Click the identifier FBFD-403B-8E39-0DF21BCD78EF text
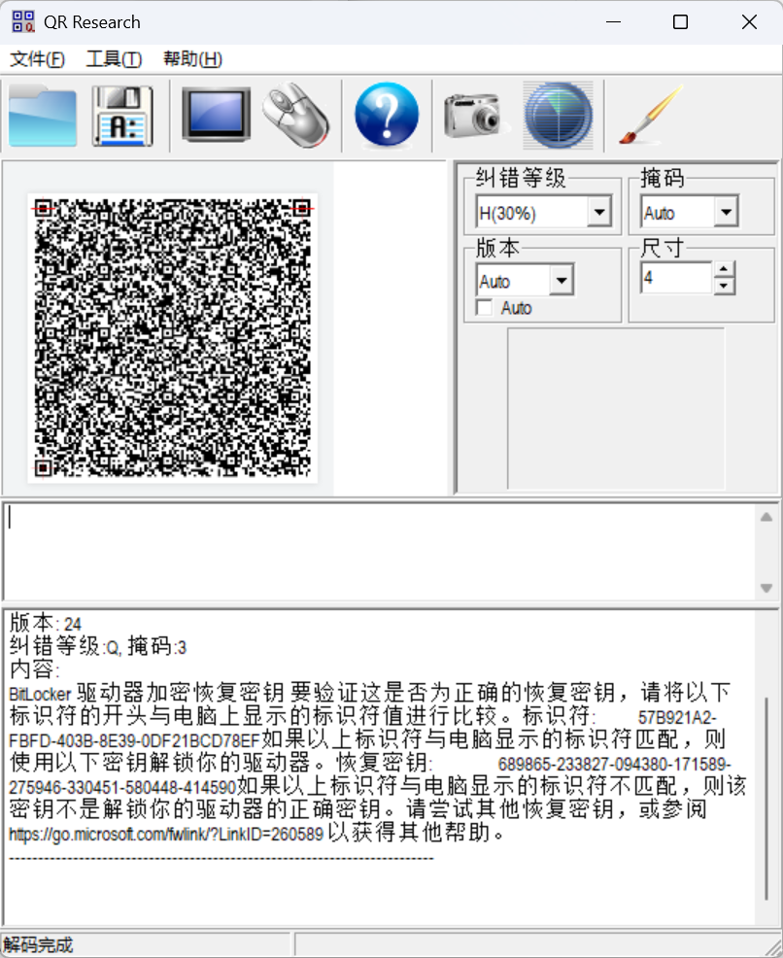 click(x=134, y=741)
